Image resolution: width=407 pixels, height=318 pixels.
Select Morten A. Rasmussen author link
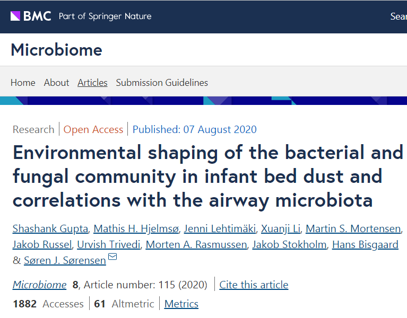[x=196, y=245]
